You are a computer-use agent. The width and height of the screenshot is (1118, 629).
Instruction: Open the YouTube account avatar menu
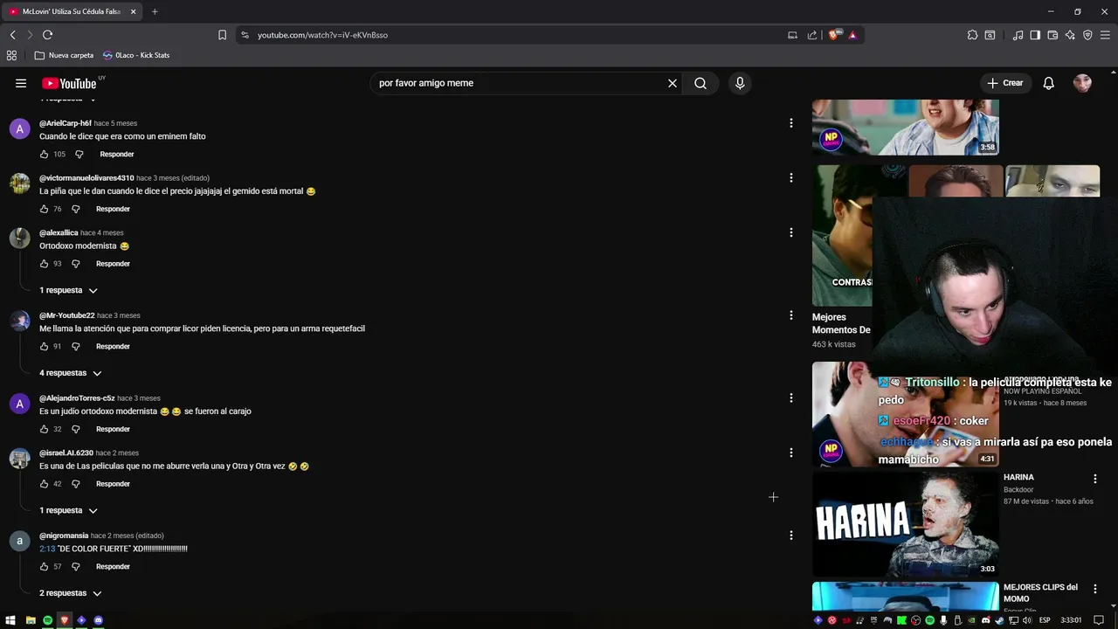(1082, 83)
